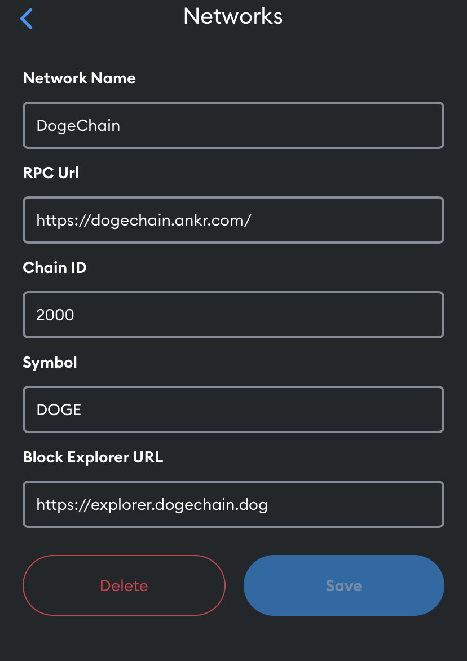This screenshot has height=661, width=467.
Task: Save the network settings
Action: click(x=344, y=585)
